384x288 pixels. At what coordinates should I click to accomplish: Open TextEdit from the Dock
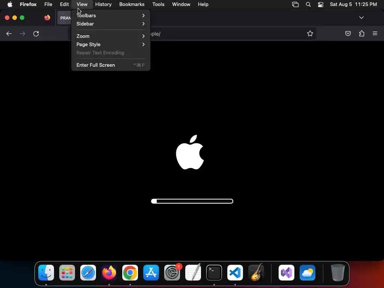tap(193, 273)
